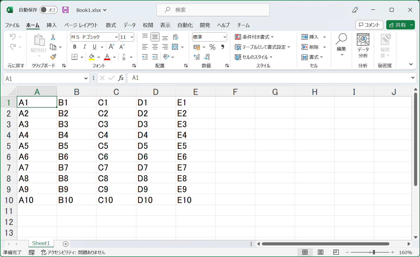Open the insert function fx dialog
The width and height of the screenshot is (420, 257).
coord(121,78)
